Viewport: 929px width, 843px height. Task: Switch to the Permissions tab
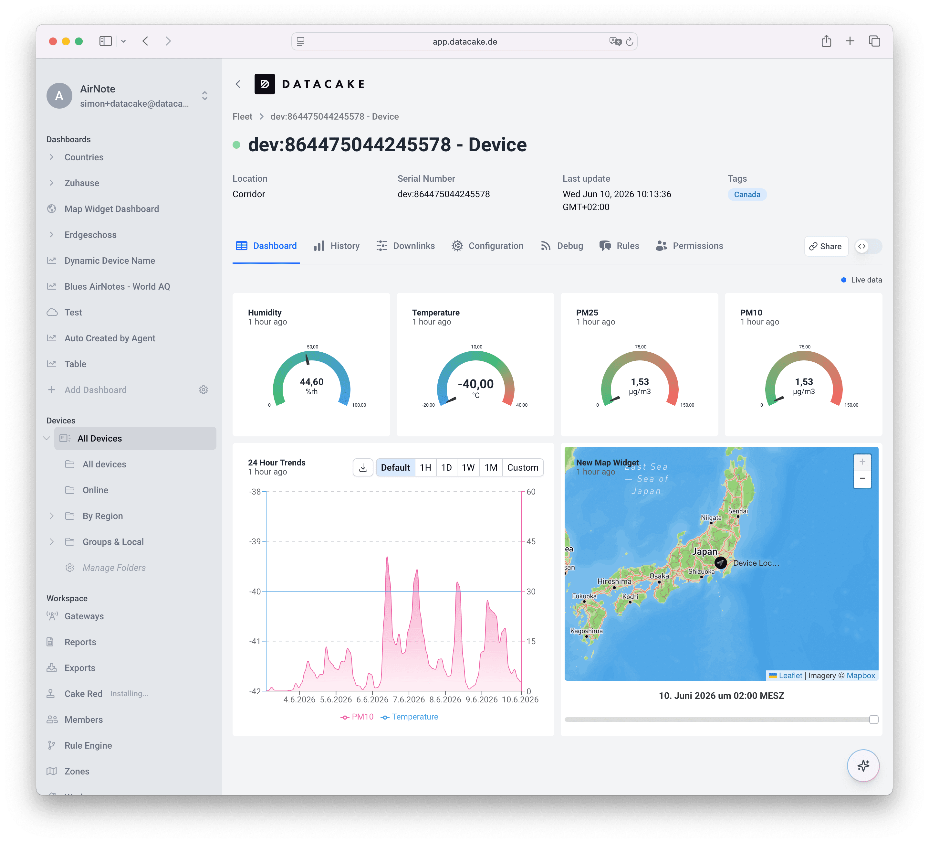click(689, 246)
